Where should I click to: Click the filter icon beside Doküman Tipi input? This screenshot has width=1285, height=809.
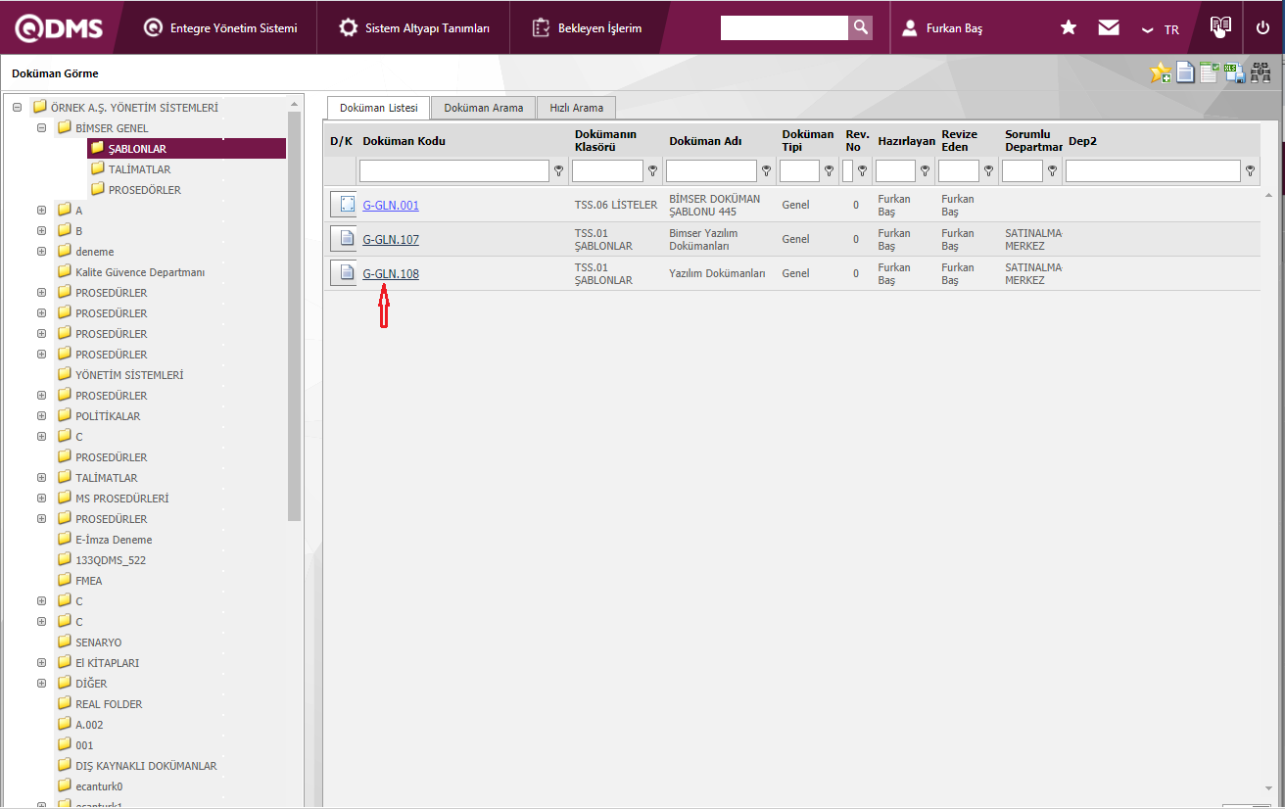coord(830,171)
